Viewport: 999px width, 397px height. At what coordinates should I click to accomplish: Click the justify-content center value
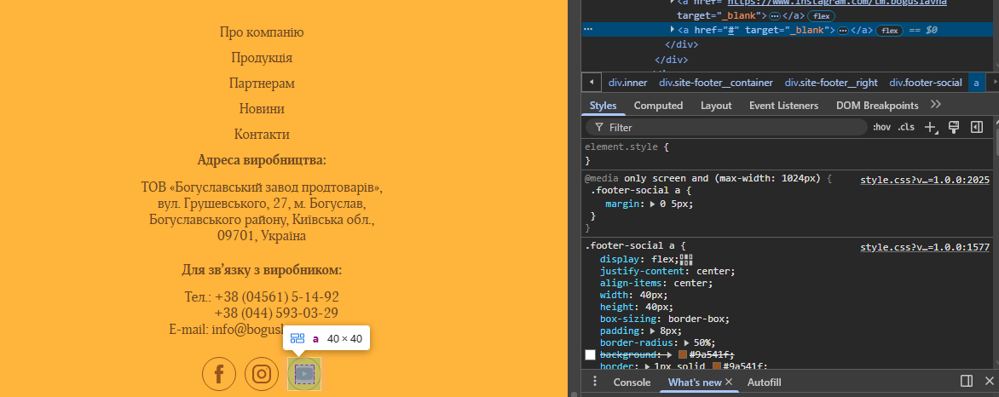pyautogui.click(x=713, y=272)
